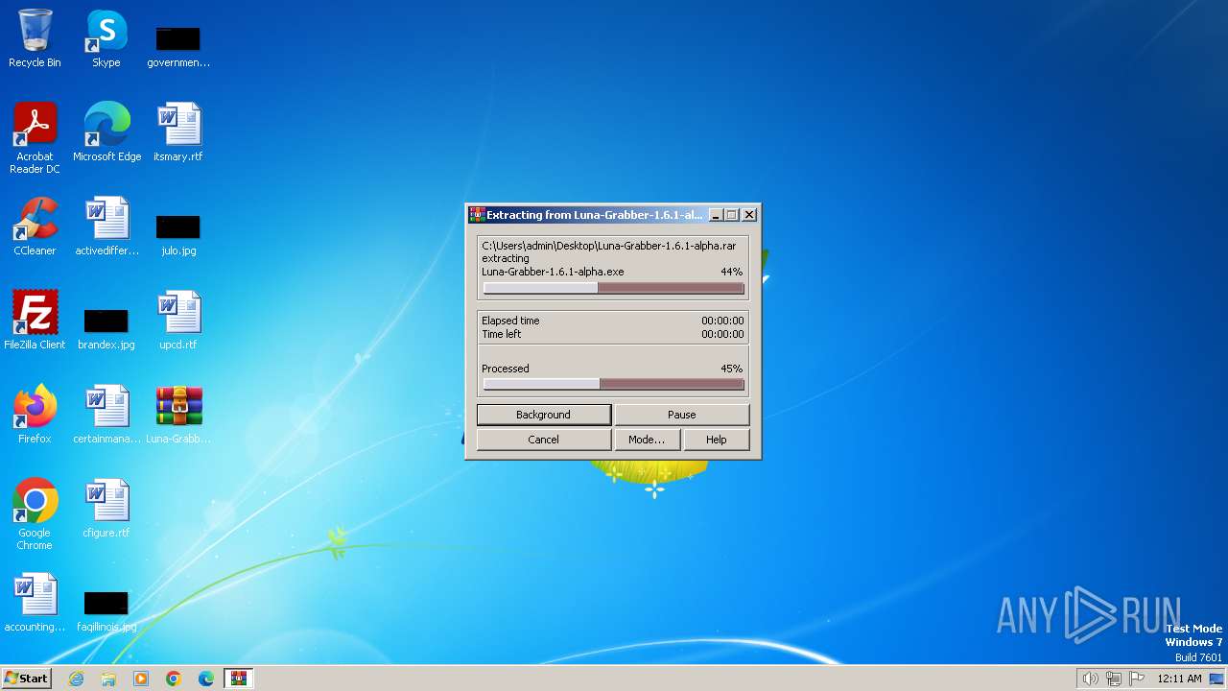Viewport: 1228px width, 691px height.
Task: Select cfigure.rtf document icon
Action: click(x=106, y=509)
